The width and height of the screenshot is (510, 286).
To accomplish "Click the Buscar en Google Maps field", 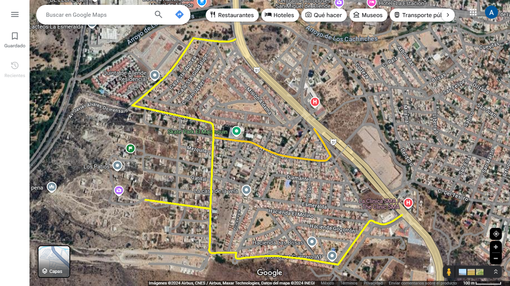I will tap(97, 15).
